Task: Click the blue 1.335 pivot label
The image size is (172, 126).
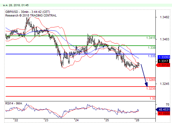Action: click(152, 56)
